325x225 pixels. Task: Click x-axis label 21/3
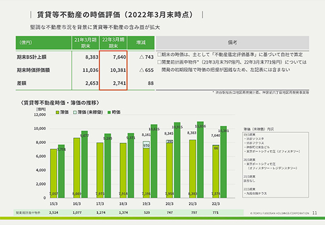click(193, 204)
